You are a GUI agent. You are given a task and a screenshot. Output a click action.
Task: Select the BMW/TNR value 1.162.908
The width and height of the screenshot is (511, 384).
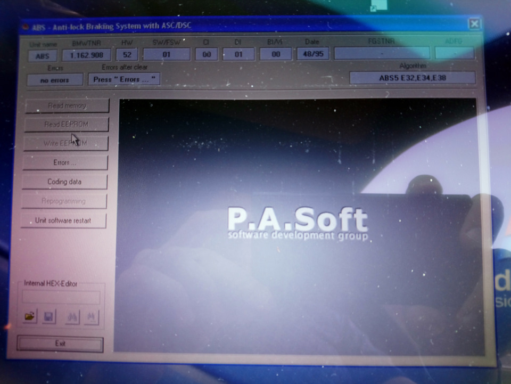tap(87, 55)
